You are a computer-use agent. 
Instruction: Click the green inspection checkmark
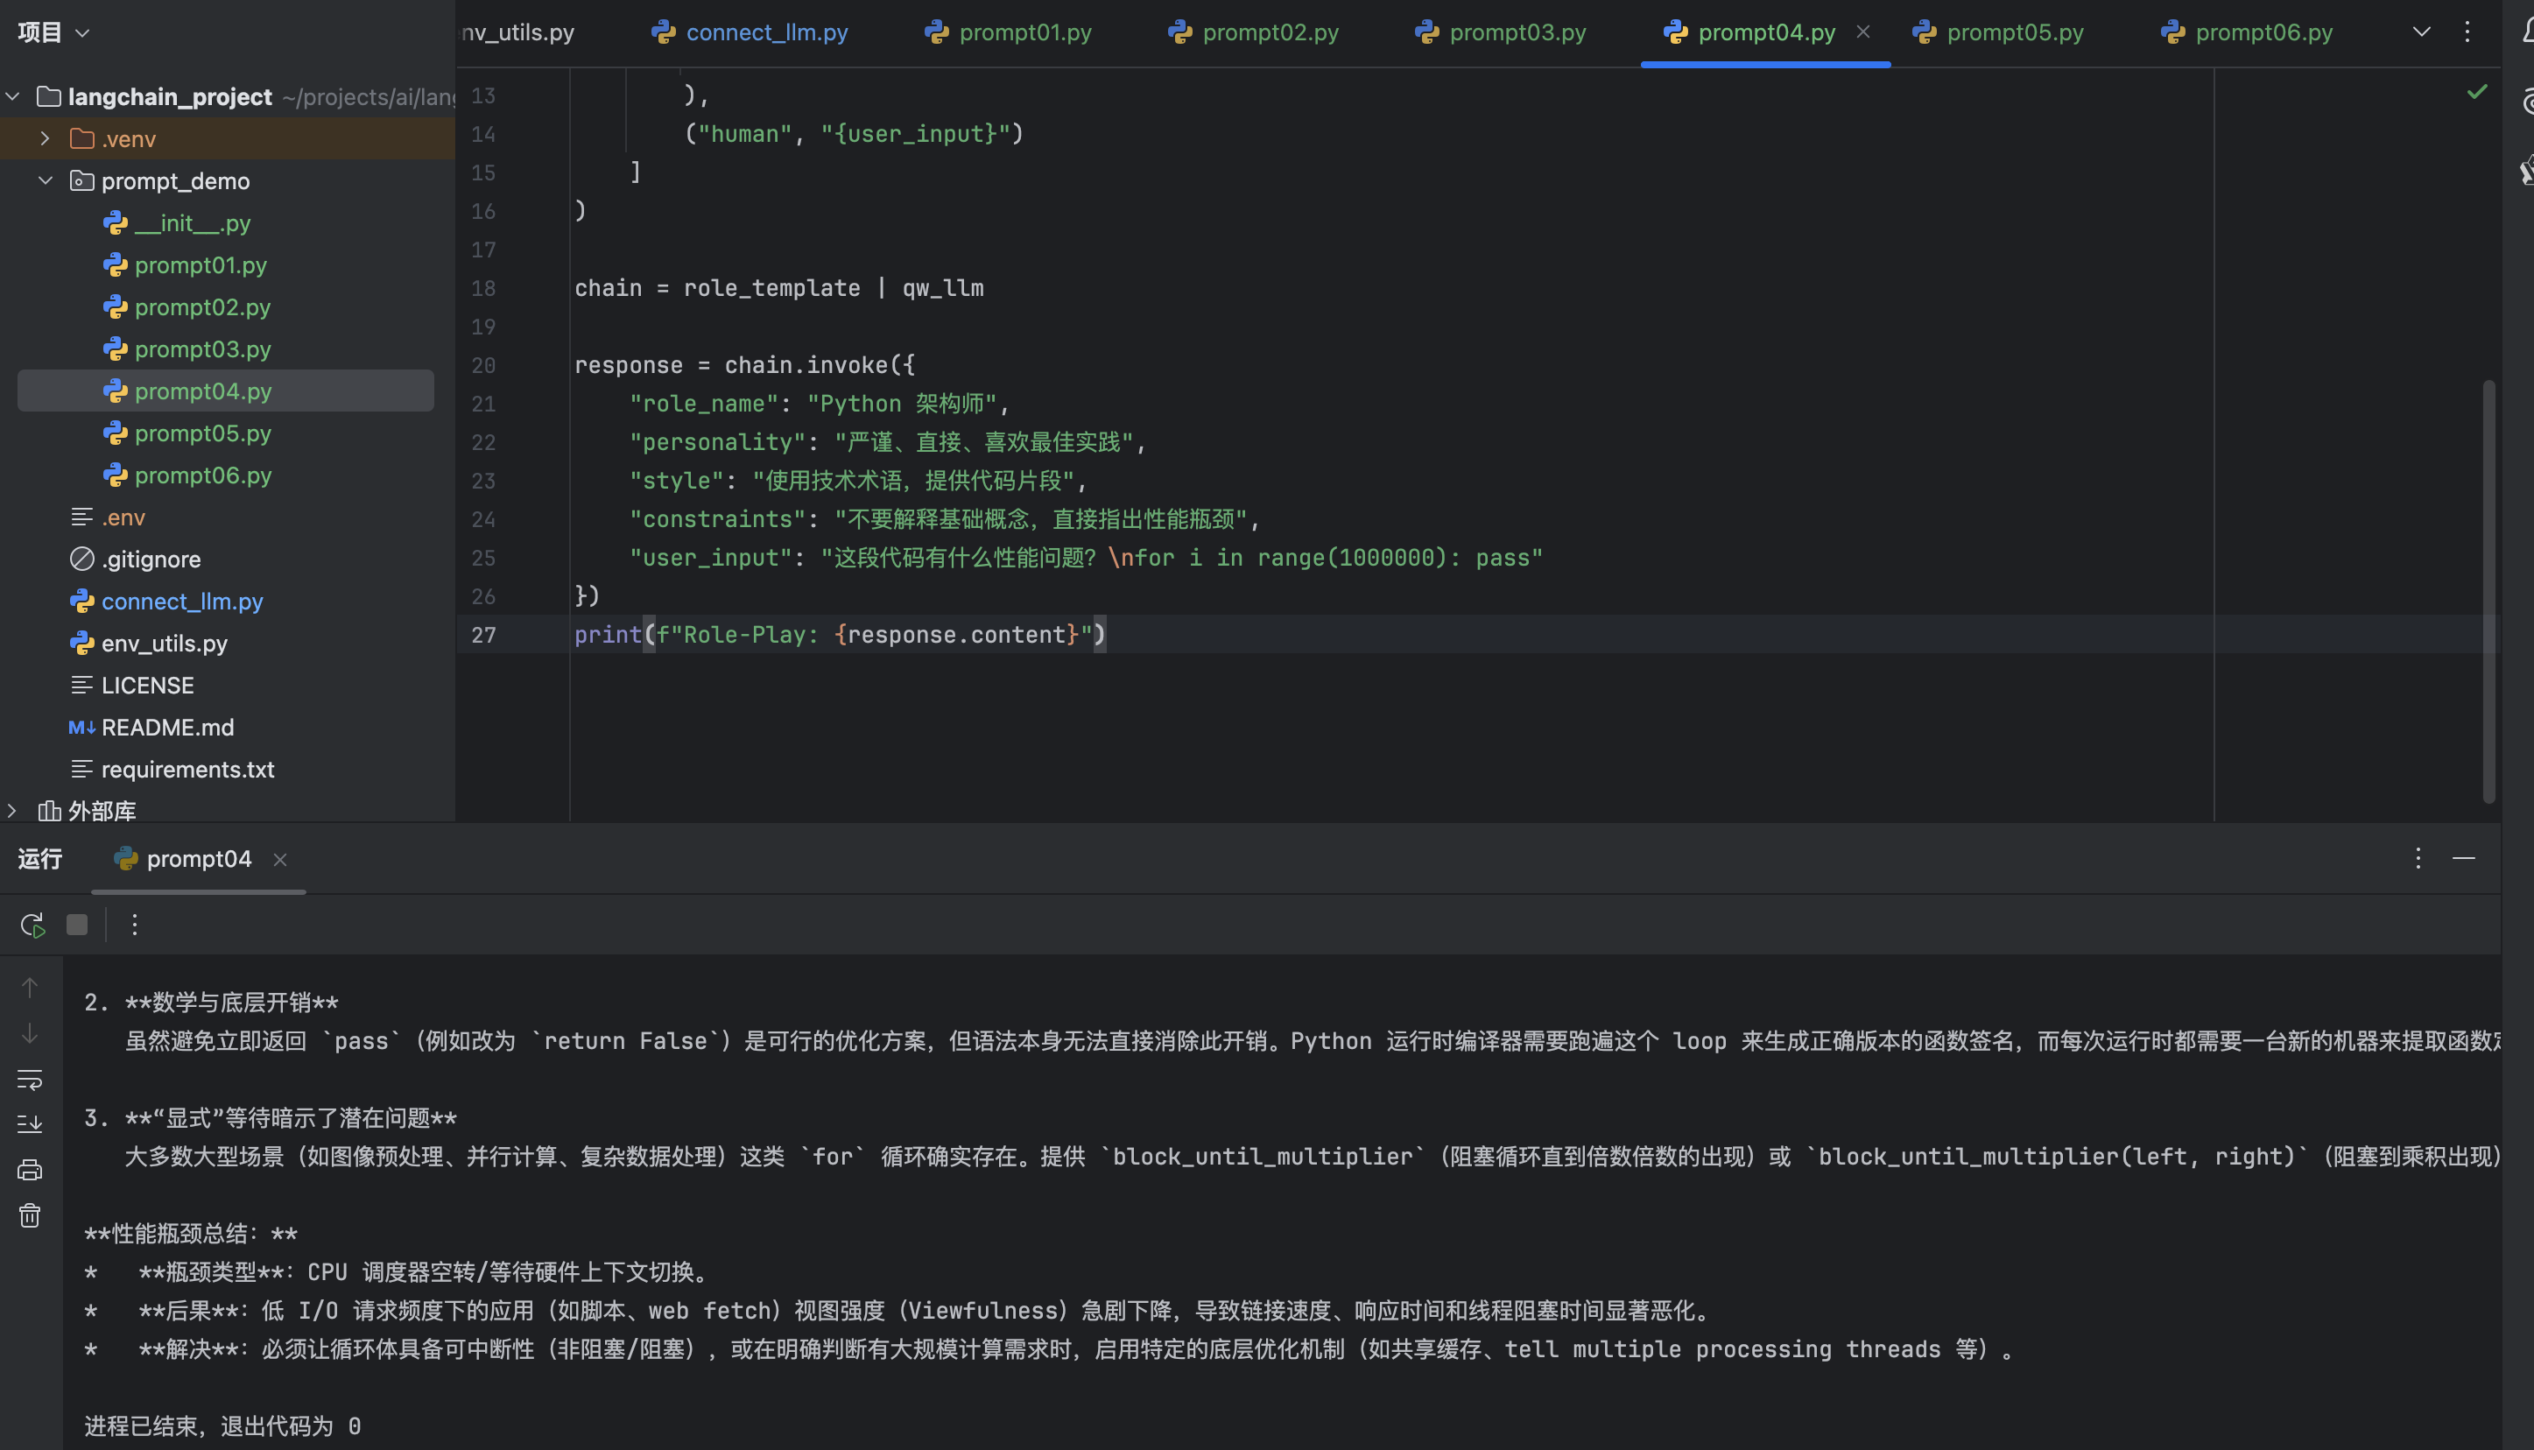pos(2476,92)
